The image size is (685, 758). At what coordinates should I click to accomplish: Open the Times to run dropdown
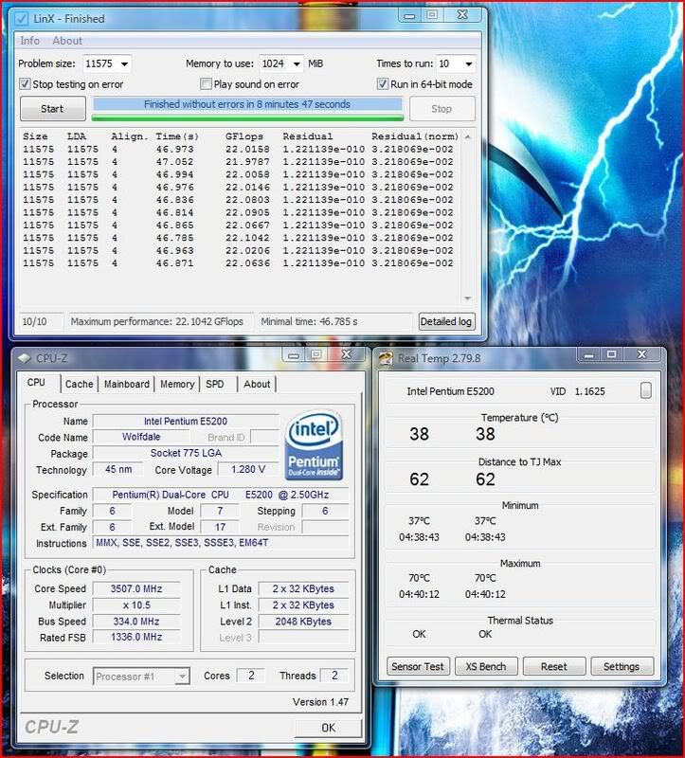click(468, 63)
